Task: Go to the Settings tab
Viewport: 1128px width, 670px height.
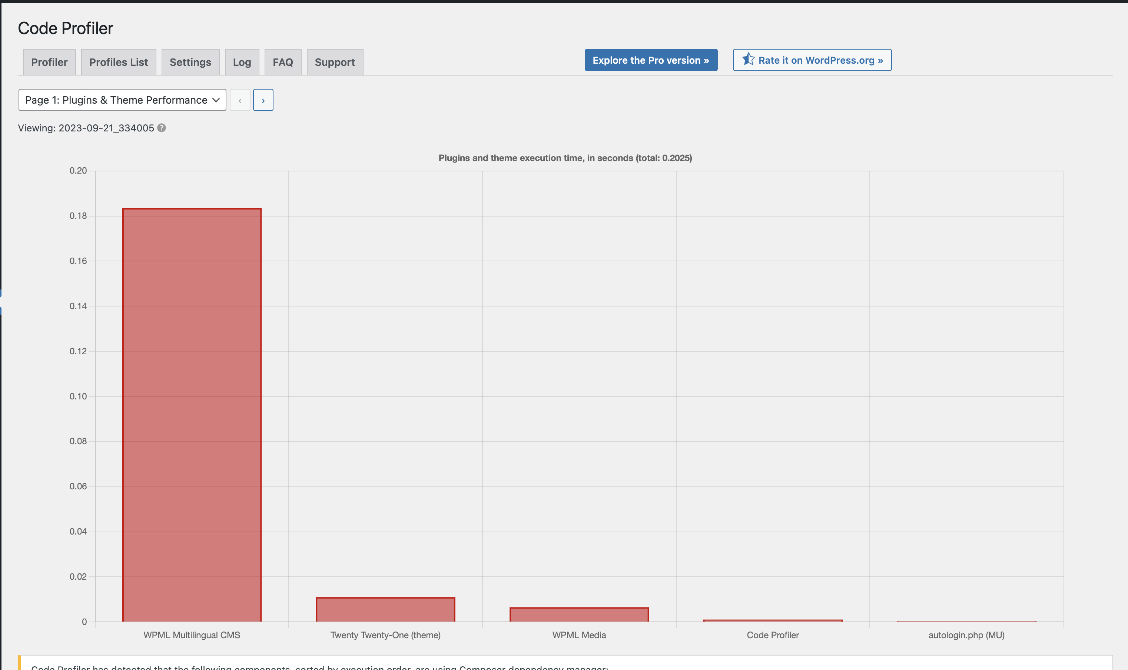Action: (x=190, y=62)
